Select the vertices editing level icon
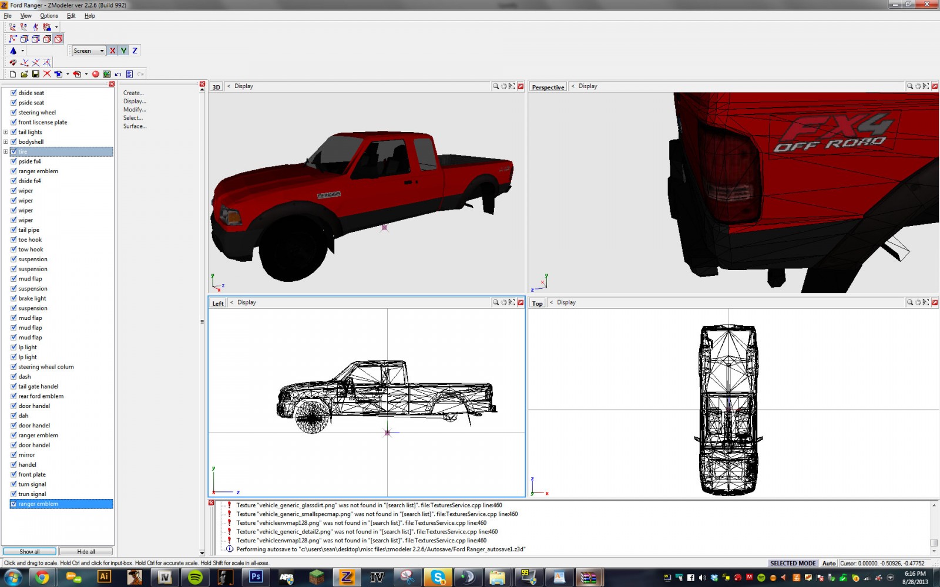 (13, 39)
